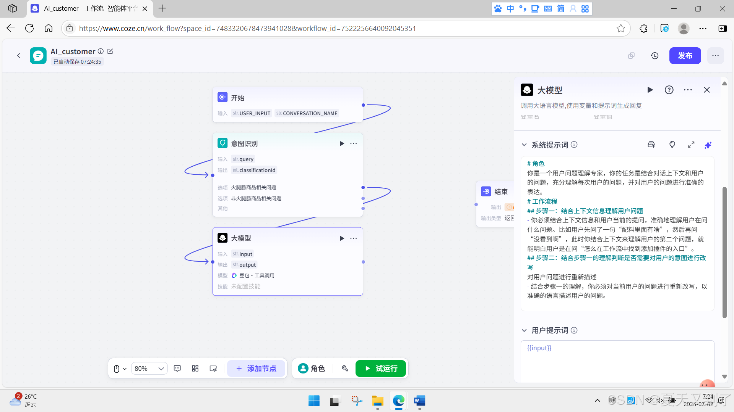This screenshot has height=412, width=734.
Task: Open workflow version history icon
Action: (x=654, y=56)
